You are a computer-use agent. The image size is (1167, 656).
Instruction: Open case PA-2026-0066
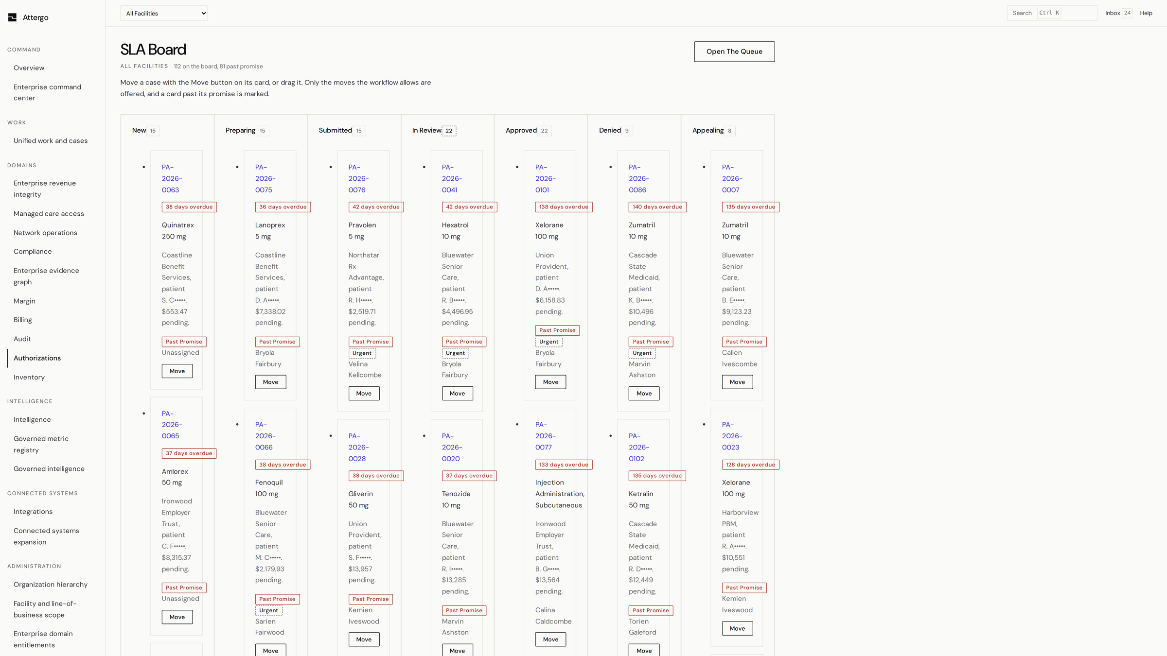pos(265,436)
